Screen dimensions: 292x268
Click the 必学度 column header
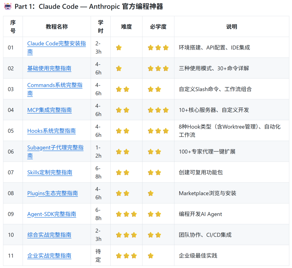coord(158,26)
